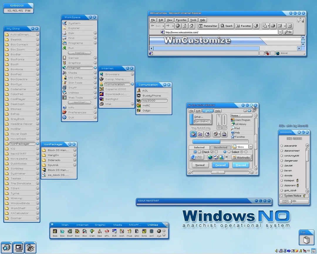The image size is (317, 254).
Task: Show more toolbar items via » chevron
Action: tap(226, 157)
